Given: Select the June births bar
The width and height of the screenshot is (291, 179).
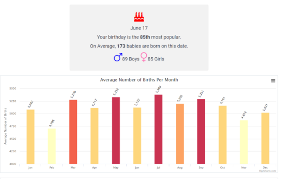Looking at the screenshot, I should coord(137,136).
